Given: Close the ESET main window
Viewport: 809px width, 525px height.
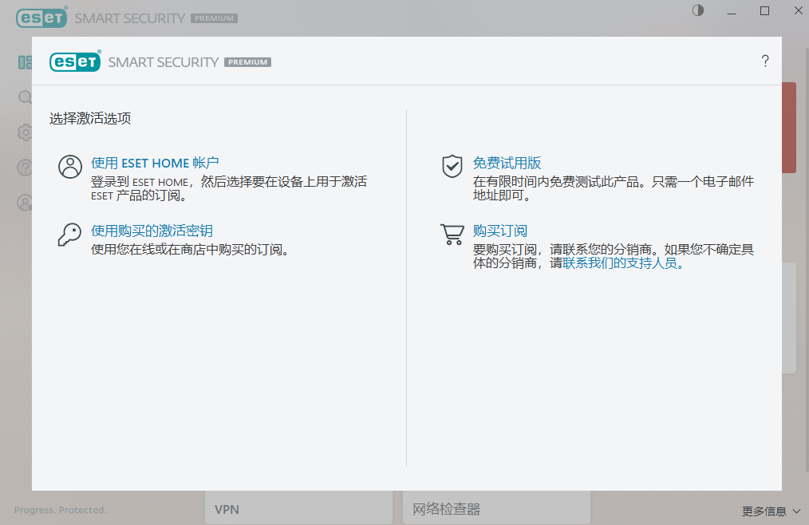Looking at the screenshot, I should pyautogui.click(x=798, y=11).
